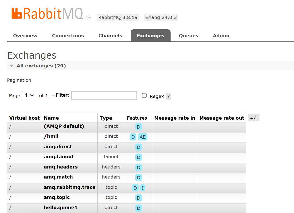Click the D badge for amq.direct
This screenshot has width=294, height=213.
(x=139, y=147)
